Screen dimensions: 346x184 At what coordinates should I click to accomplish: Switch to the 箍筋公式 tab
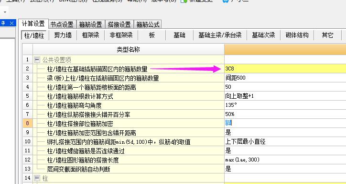coord(148,24)
